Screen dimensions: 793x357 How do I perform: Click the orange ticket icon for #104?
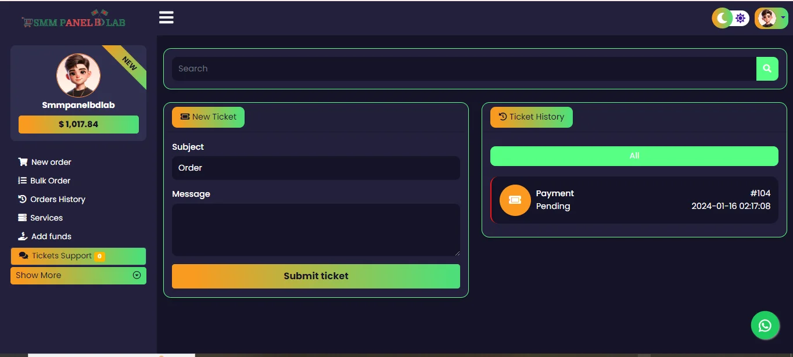coord(515,200)
